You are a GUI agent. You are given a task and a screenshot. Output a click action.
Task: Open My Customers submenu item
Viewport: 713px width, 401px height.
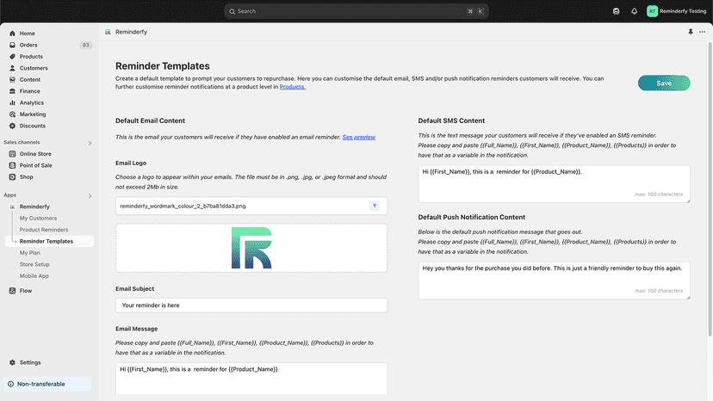pos(38,219)
